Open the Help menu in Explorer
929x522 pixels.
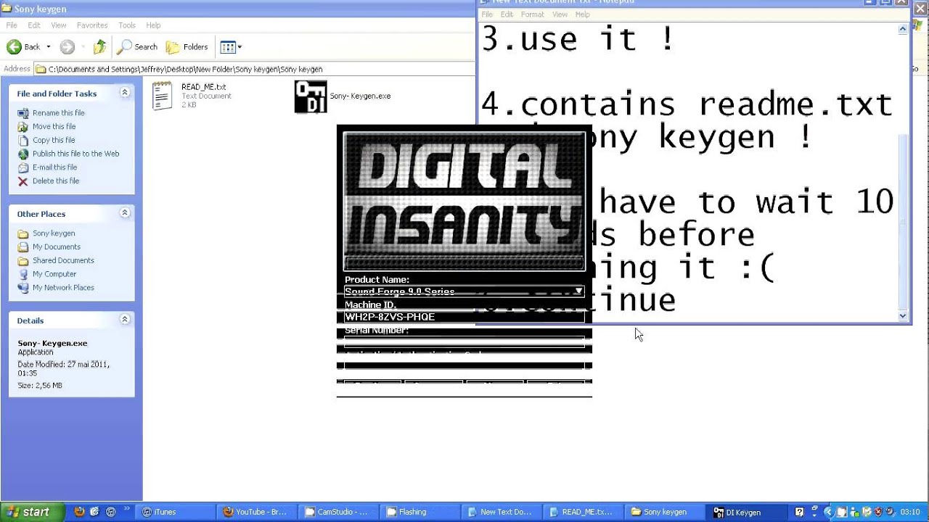click(x=153, y=25)
